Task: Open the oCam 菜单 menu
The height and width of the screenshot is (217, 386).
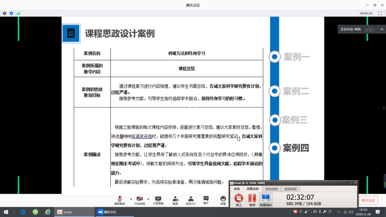Action: point(237,189)
